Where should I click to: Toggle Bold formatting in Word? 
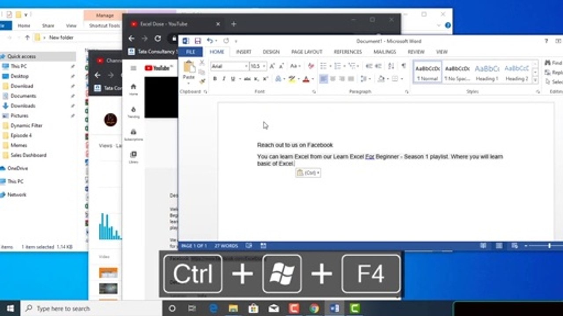[215, 79]
